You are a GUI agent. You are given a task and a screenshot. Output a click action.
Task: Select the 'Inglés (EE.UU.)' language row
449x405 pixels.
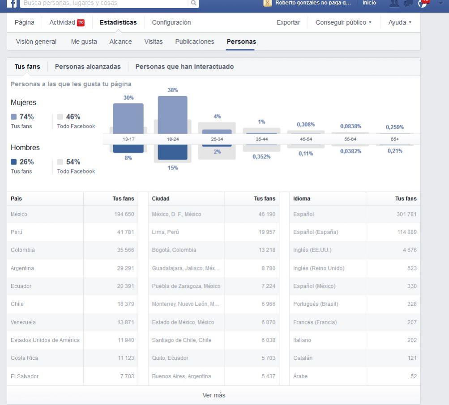355,250
